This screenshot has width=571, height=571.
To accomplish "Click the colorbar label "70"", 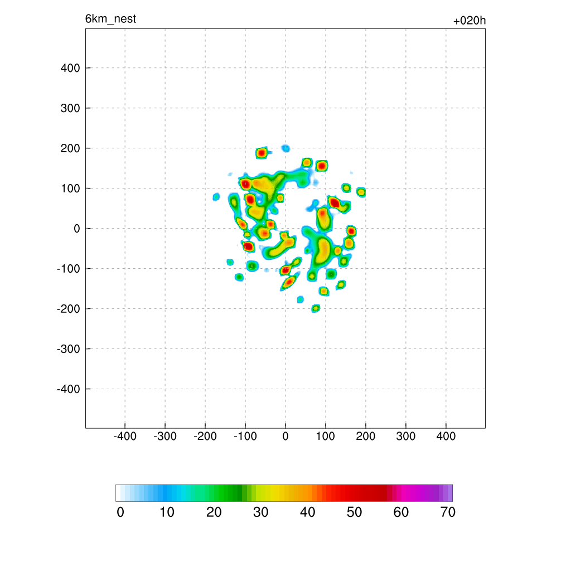I will point(448,512).
